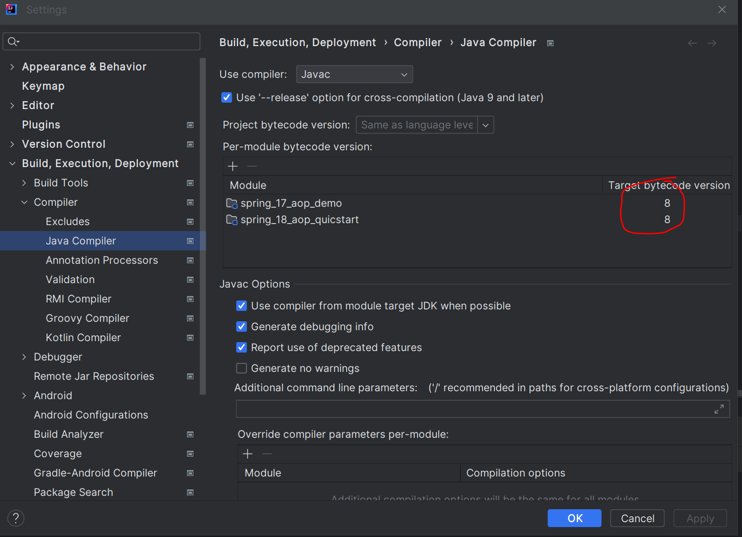Screen dimensions: 742x537
Task: Open the Use compiler Javac dropdown
Action: point(354,74)
